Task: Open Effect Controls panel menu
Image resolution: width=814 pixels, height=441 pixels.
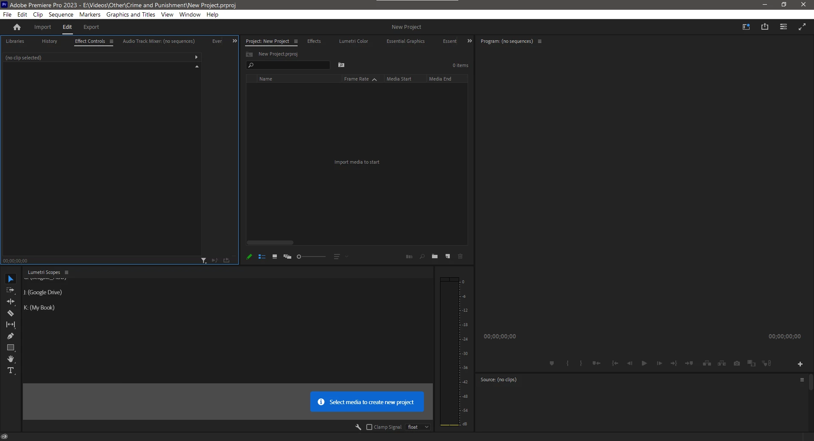Action: (112, 42)
